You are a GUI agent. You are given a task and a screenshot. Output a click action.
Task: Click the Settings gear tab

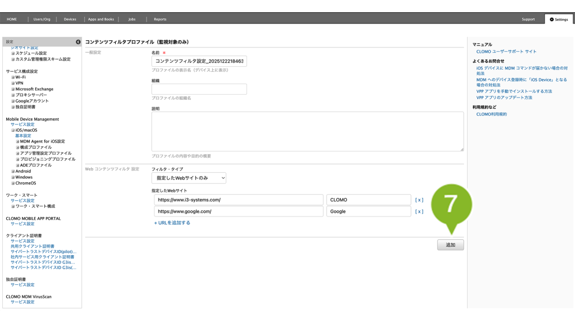click(x=559, y=19)
